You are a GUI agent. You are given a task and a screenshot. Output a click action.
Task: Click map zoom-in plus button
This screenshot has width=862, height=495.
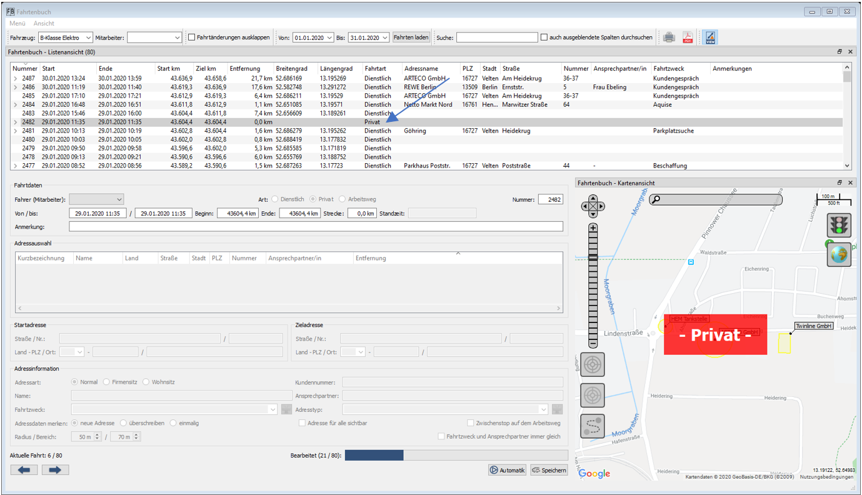point(593,229)
